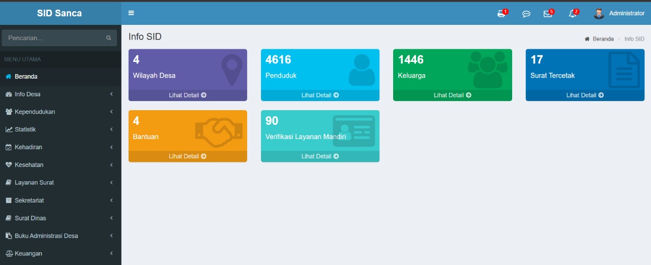Screen dimensions: 651x265
Task: Click the search magnifier icon in sidebar
Action: click(x=108, y=38)
